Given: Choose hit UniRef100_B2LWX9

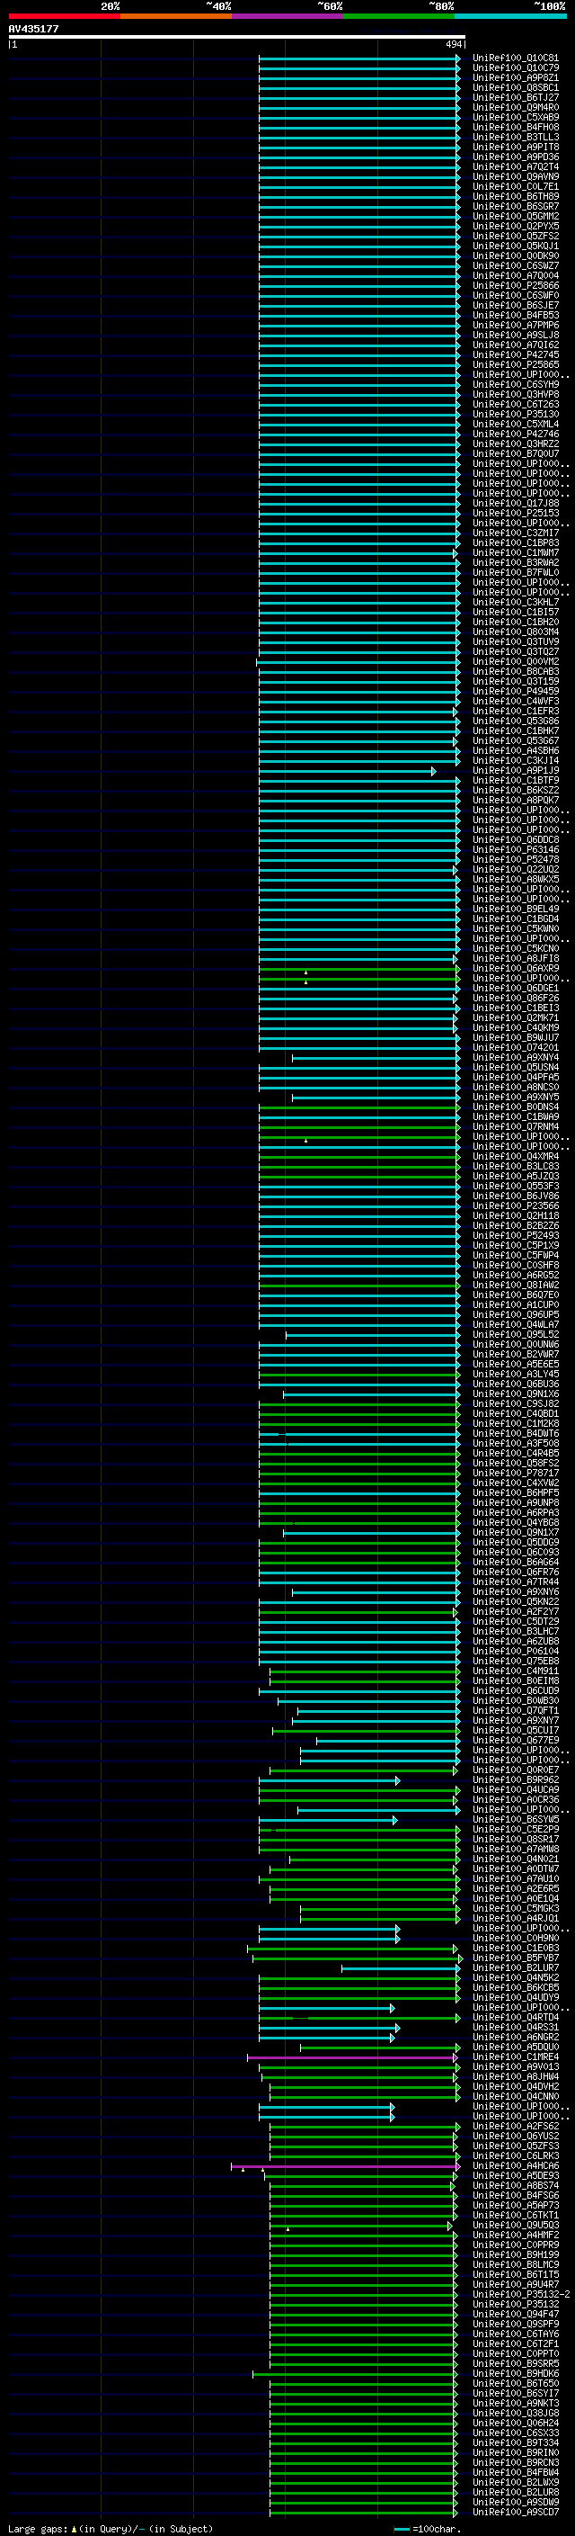Looking at the screenshot, I should tap(515, 2482).
